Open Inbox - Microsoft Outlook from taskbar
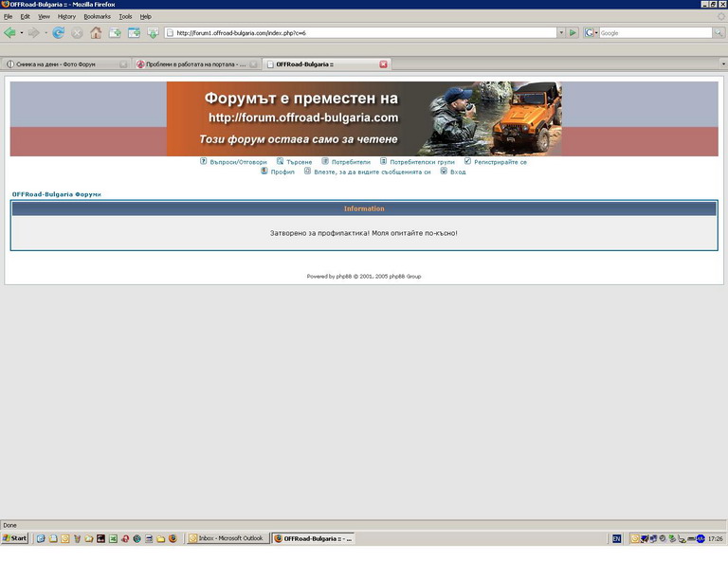728x579 pixels. pyautogui.click(x=227, y=538)
